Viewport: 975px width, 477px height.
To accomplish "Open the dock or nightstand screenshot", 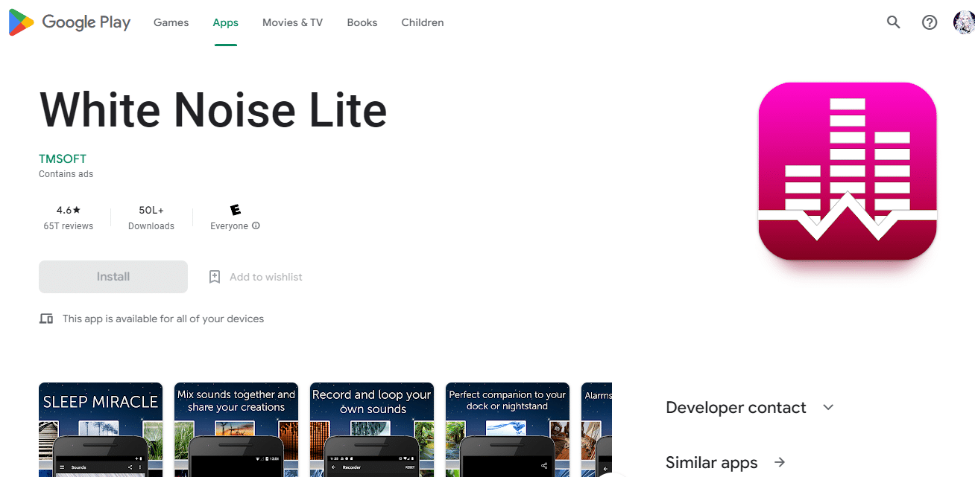I will click(507, 429).
